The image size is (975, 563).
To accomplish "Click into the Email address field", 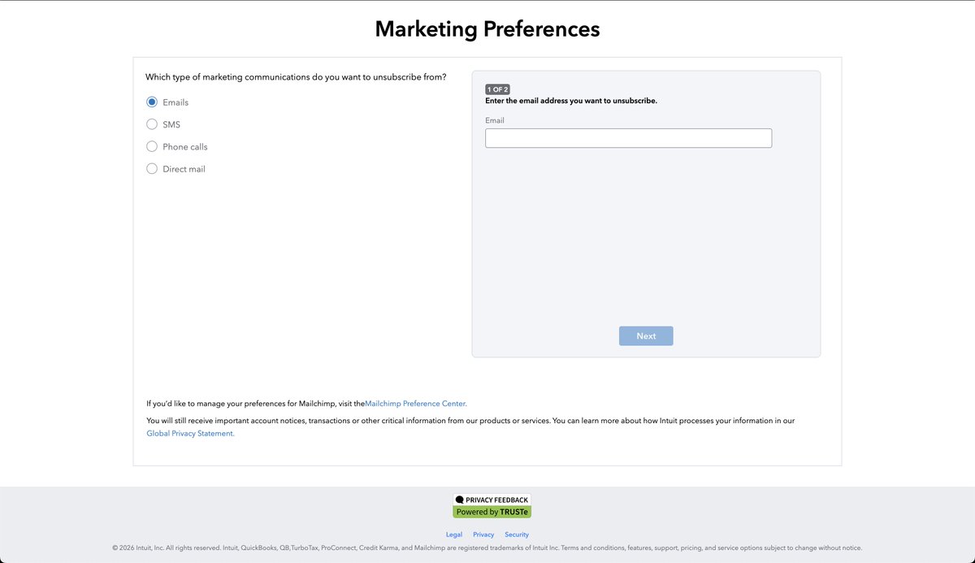I will tap(628, 138).
